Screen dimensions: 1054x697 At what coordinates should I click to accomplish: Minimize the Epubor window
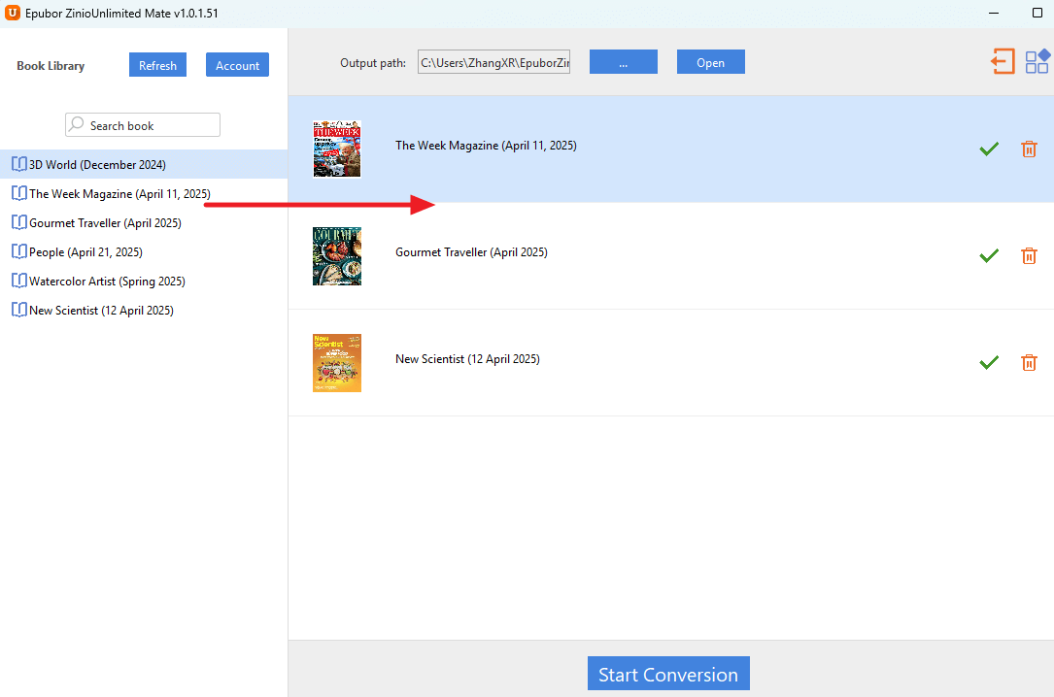994,13
